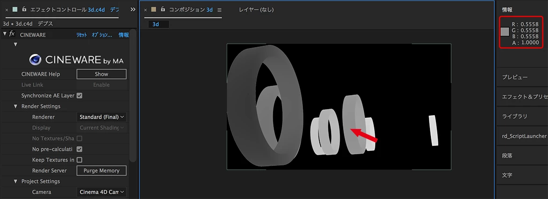This screenshot has height=199, width=548.
Task: Click the Enable button for Live Link
Action: [x=101, y=85]
